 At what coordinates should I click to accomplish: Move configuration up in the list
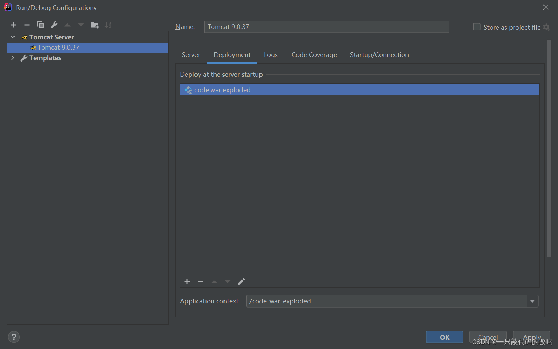[x=67, y=25]
